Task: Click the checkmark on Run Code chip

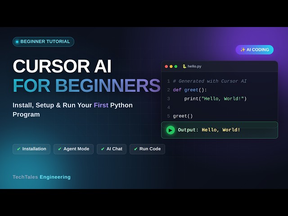Action: [136, 149]
